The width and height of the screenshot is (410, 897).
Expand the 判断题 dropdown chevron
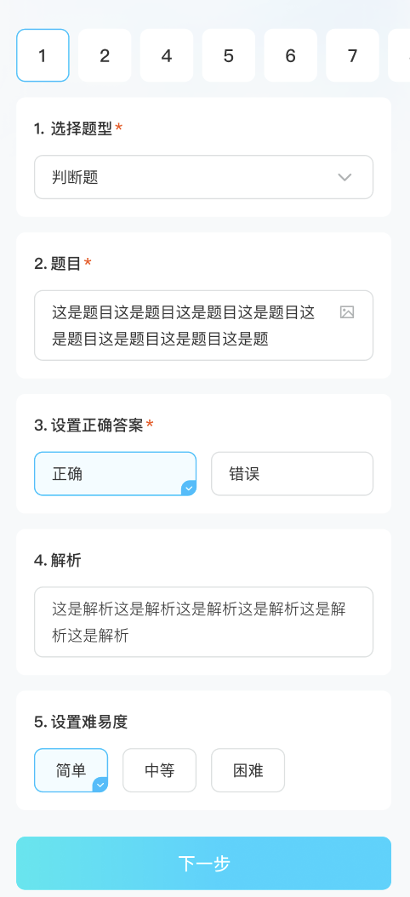345,177
